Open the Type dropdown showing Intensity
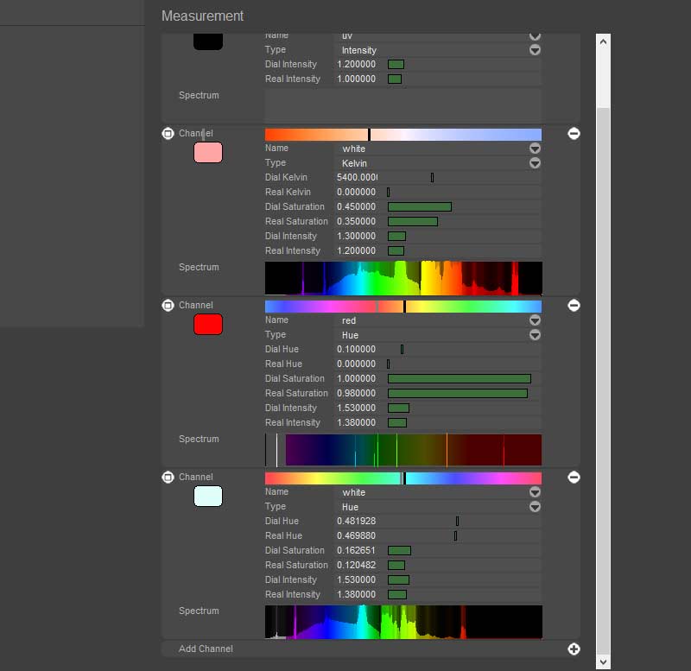 point(535,50)
